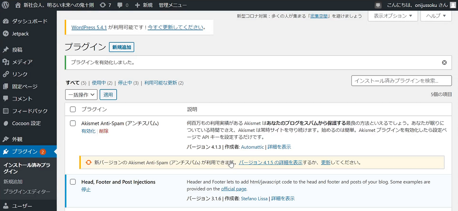The width and height of the screenshot is (458, 211).
Task: Open 新規追加 submenu under plugins
Action: click(x=13, y=182)
